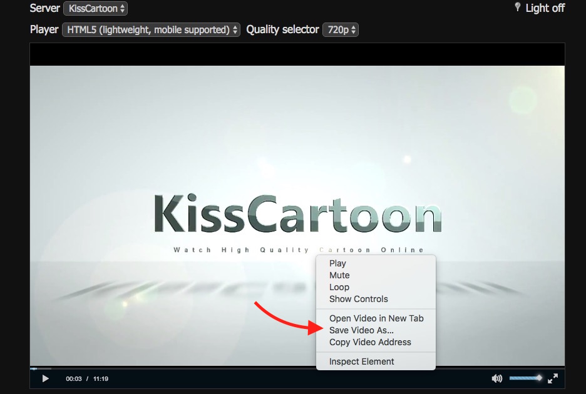Open the Server KissCartoon dropdown

pos(96,9)
